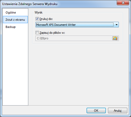Click the Drukuj do: label text
This screenshot has height=117, width=131.
pos(46,19)
